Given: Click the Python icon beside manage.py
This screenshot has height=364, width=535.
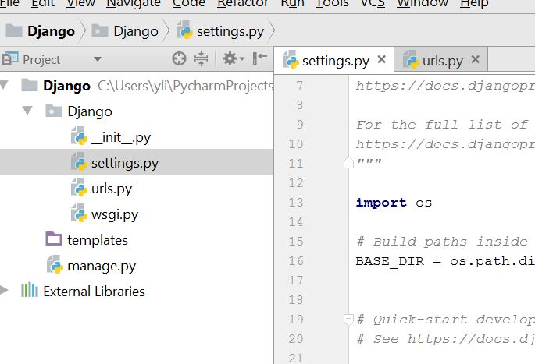Looking at the screenshot, I should coord(55,264).
